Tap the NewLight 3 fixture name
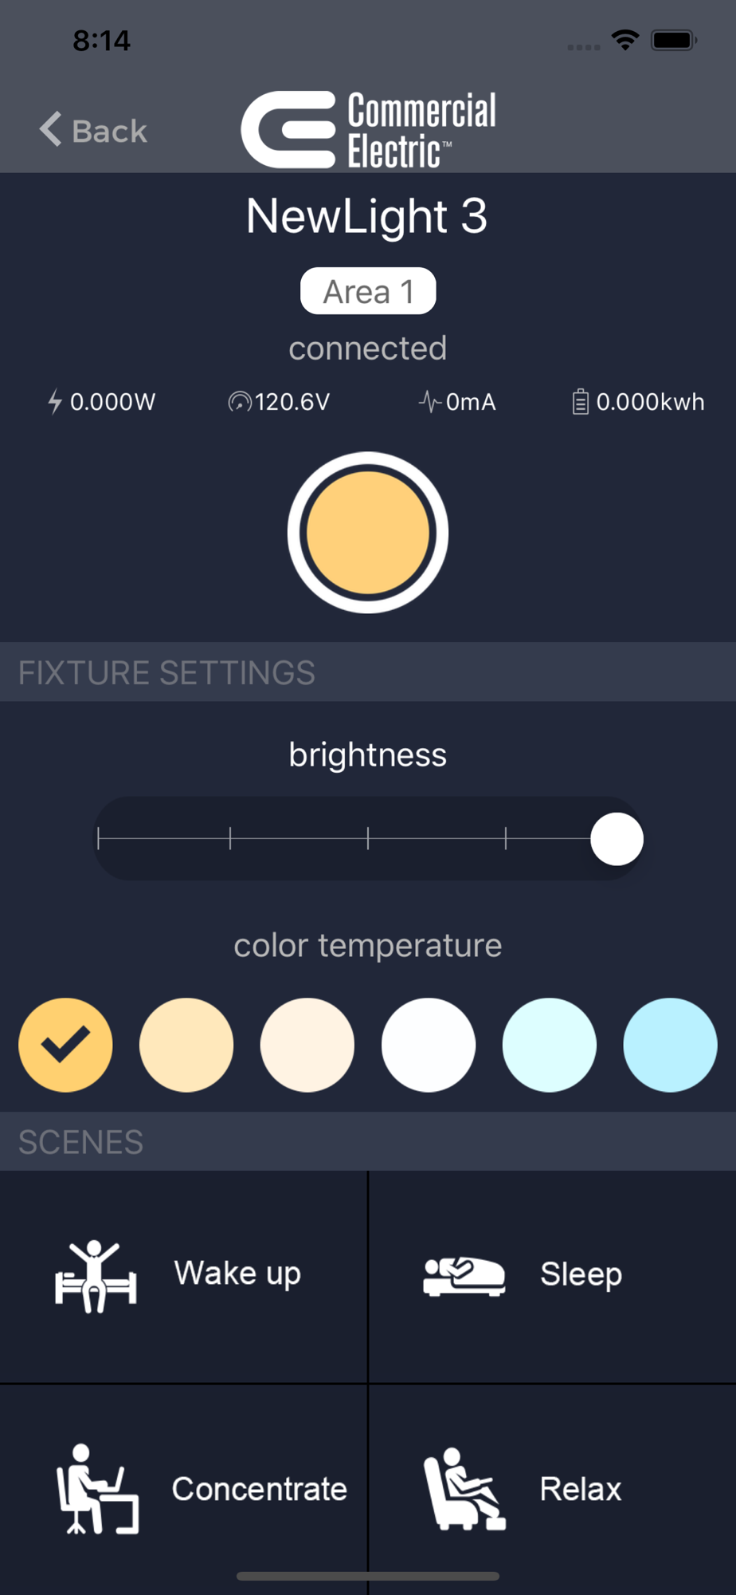The width and height of the screenshot is (736, 1595). click(x=366, y=216)
